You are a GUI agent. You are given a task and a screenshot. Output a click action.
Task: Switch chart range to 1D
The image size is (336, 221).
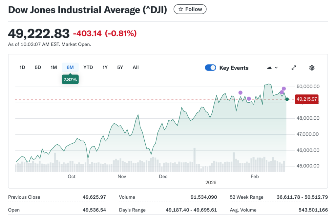[x=22, y=68]
